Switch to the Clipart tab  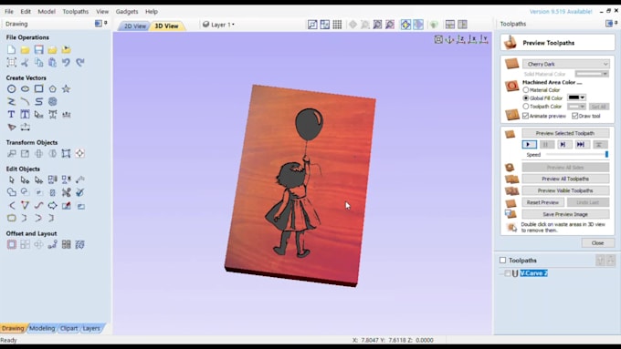(68, 328)
